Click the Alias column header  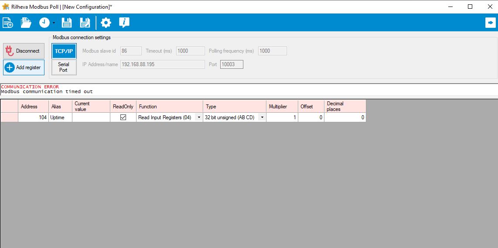[56, 107]
